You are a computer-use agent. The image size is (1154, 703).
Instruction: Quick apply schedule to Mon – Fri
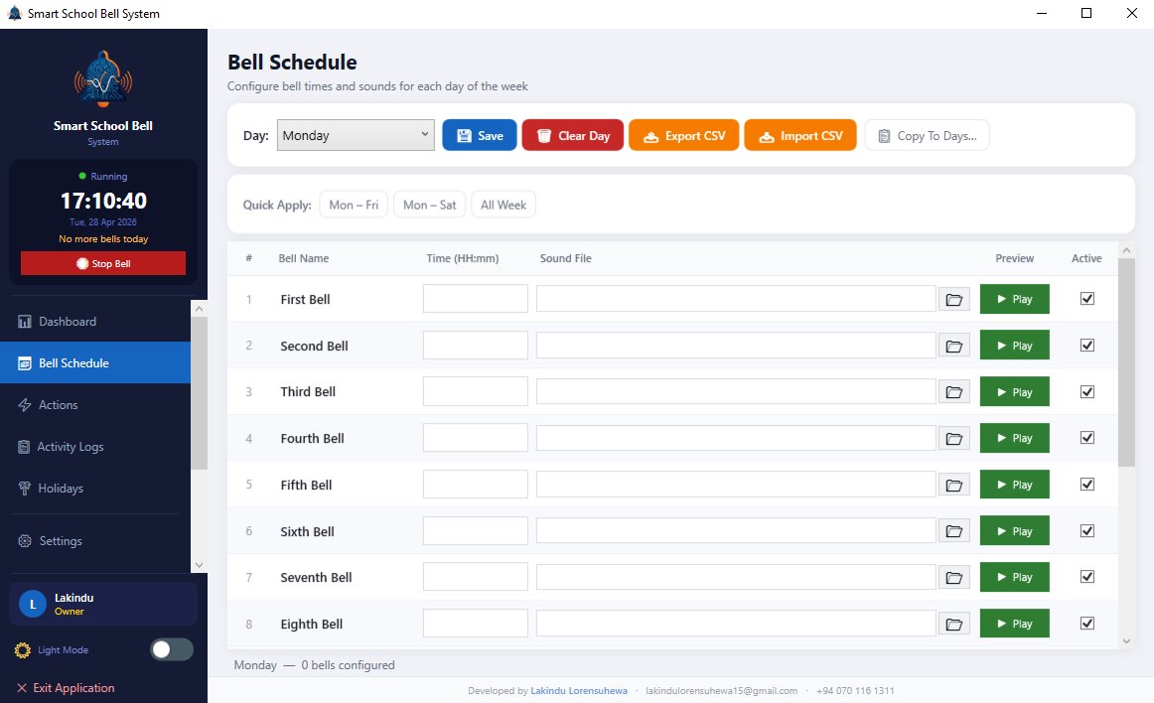point(354,205)
